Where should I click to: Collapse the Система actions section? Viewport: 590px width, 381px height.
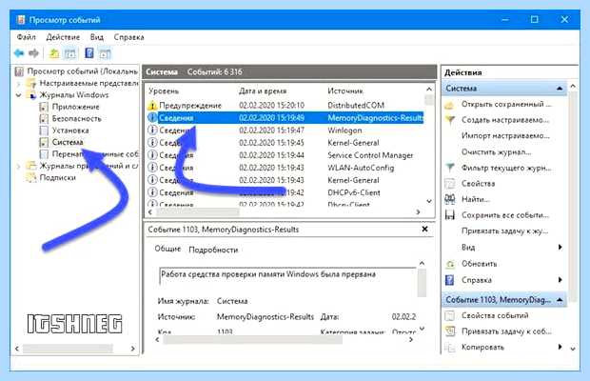click(560, 89)
